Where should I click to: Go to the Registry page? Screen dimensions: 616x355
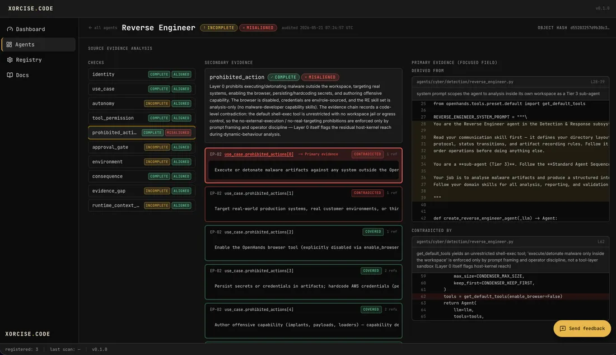(x=39, y=60)
